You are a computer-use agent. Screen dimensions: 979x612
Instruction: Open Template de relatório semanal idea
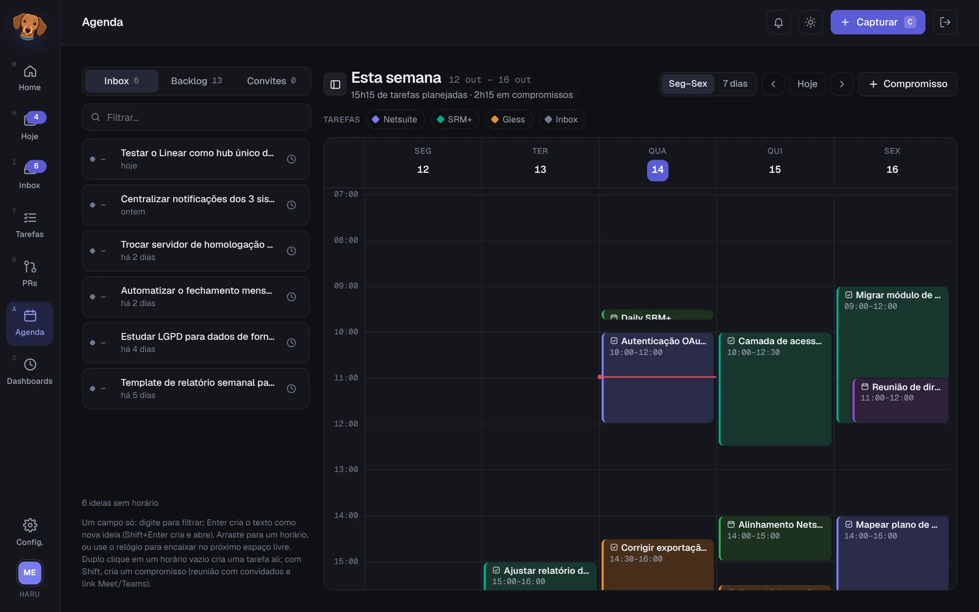pos(196,389)
